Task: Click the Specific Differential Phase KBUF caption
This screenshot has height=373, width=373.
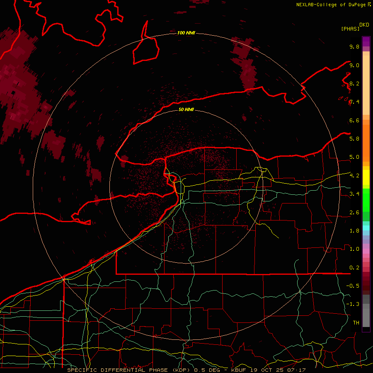Action: [x=186, y=370]
